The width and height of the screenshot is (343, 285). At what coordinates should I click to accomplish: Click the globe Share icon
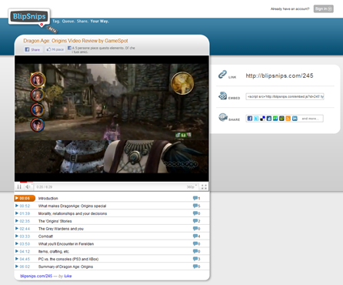(222, 117)
